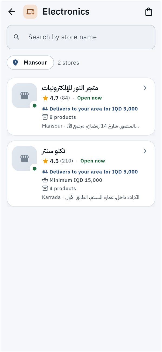
Task: Open the متجر النور للإلكترونيات store name
Action: point(70,88)
